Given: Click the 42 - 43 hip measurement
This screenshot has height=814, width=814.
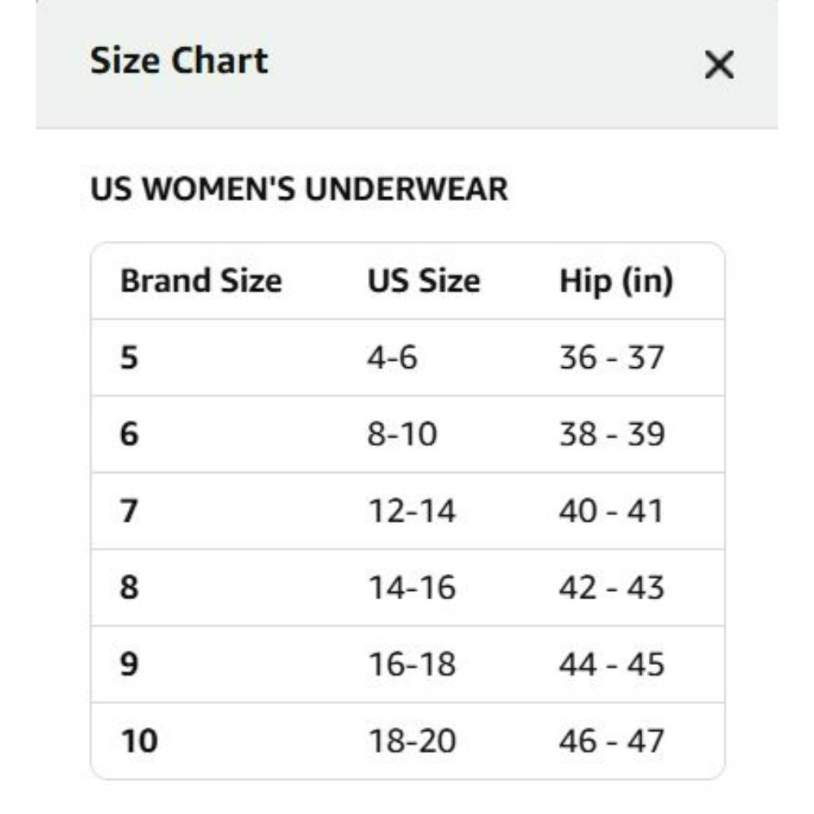Looking at the screenshot, I should point(611,588).
